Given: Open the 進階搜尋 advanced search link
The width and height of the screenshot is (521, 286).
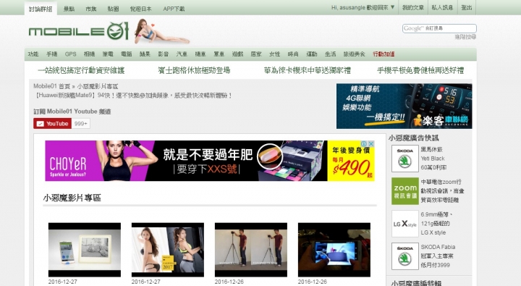Looking at the screenshot, I should (x=465, y=37).
